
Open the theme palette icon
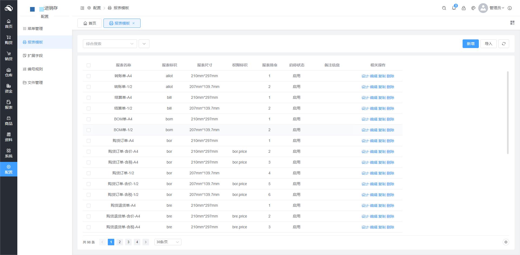[x=473, y=8]
